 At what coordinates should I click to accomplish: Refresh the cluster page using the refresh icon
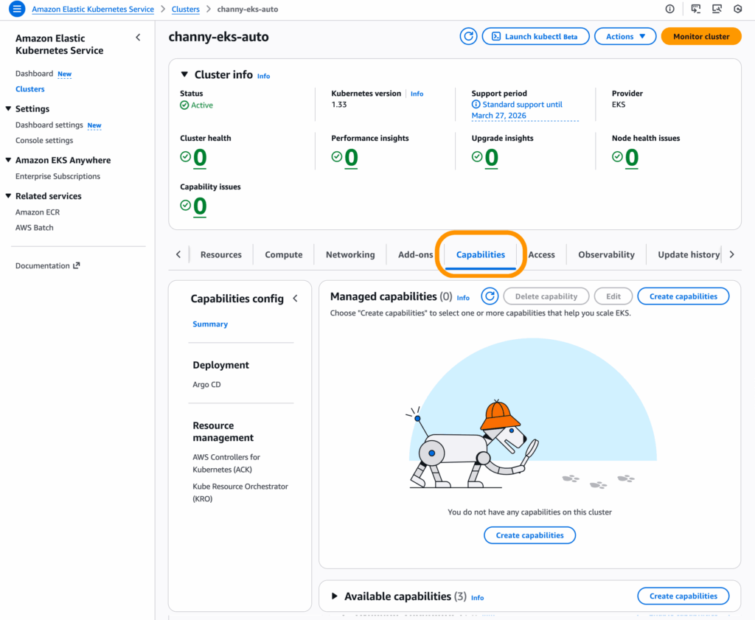click(468, 35)
